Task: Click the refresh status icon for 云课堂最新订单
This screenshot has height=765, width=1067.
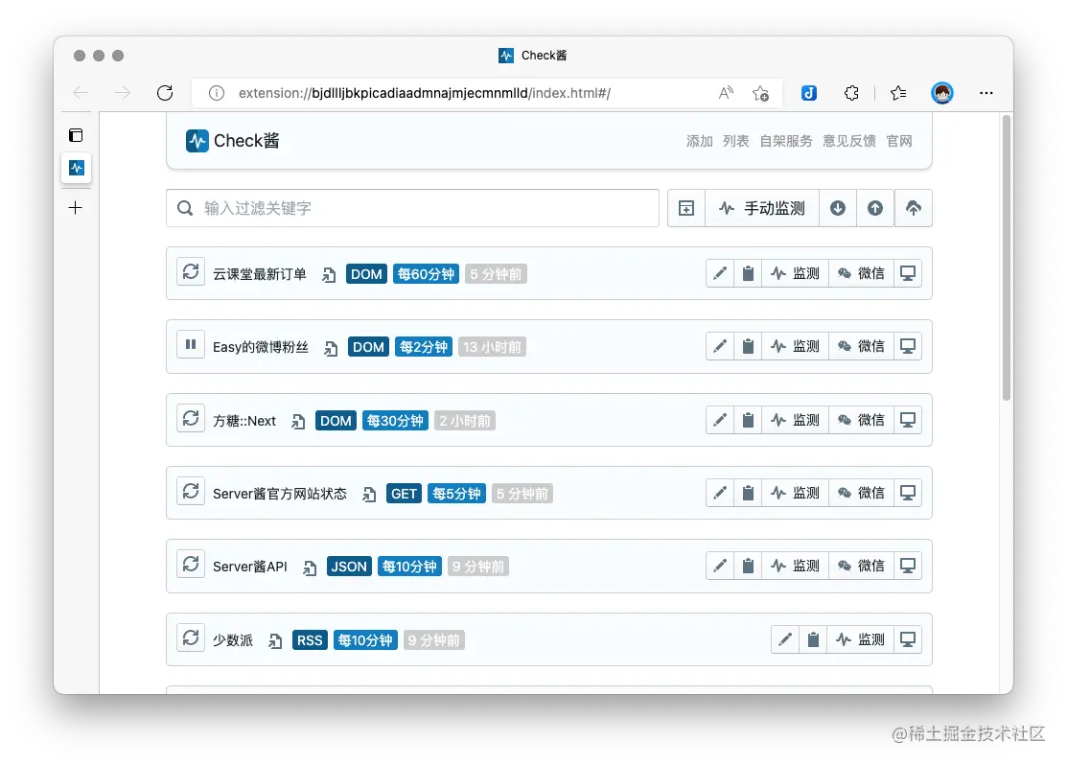Action: click(191, 272)
